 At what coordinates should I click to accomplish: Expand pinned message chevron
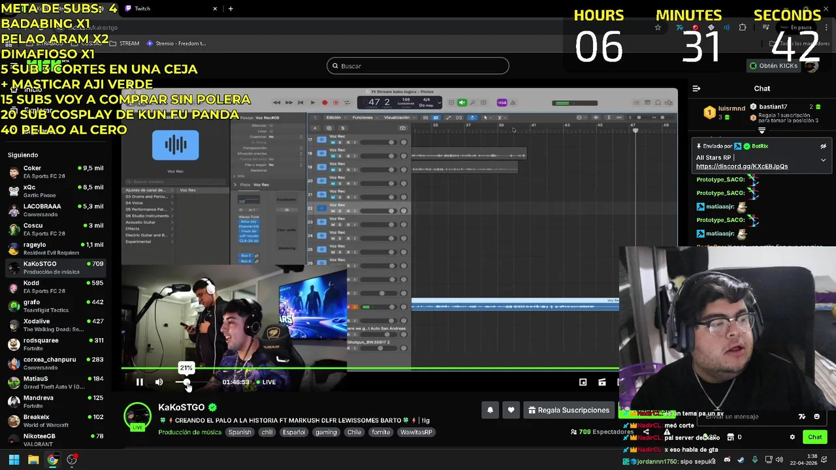[x=823, y=160]
